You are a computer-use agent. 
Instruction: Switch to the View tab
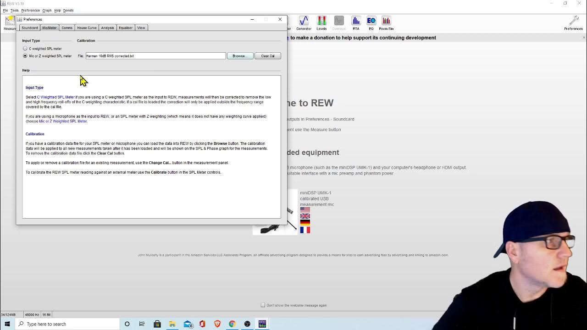141,28
